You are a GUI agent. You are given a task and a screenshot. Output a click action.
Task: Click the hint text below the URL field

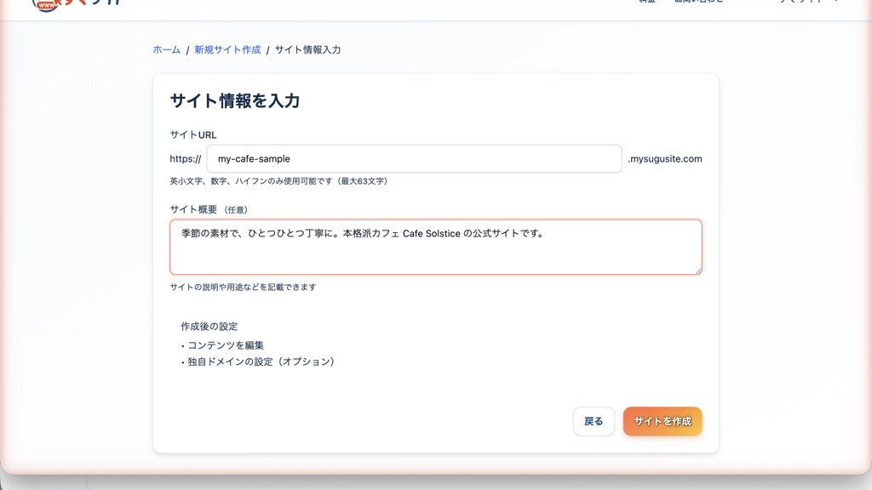coord(278,181)
